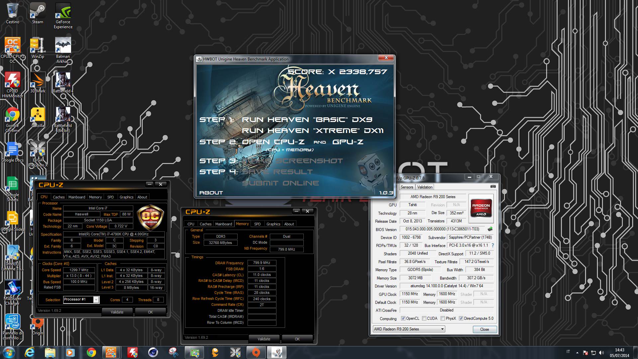The width and height of the screenshot is (638, 359).
Task: Open MSI Super Charger desktop icon
Action: [x=13, y=293]
